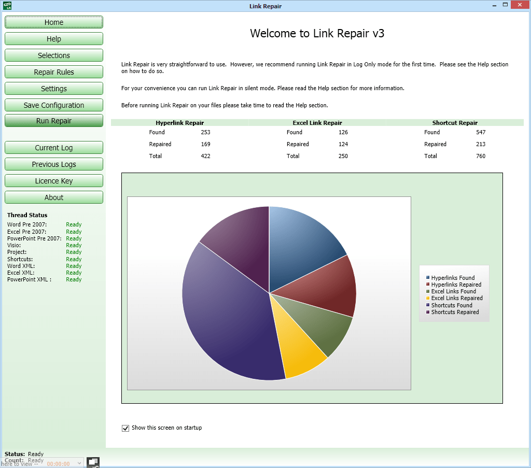Viewport: 531px width, 468px height.
Task: Click the Excel Repaired value 124
Action: coord(343,144)
